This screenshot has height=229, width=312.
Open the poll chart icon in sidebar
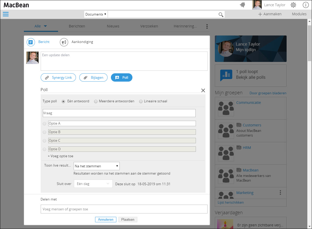226,75
